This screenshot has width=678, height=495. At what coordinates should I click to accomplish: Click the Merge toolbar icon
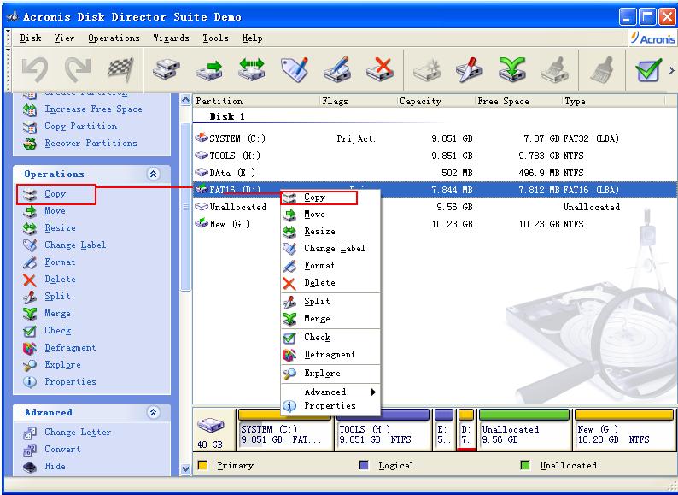point(512,69)
